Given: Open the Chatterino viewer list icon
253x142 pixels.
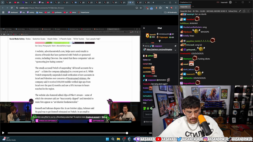Looking at the screenshot, I should coord(244,11).
